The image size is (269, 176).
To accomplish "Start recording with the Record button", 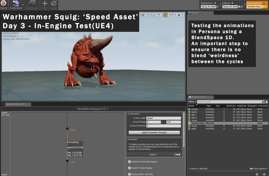I will (x=4, y=5).
